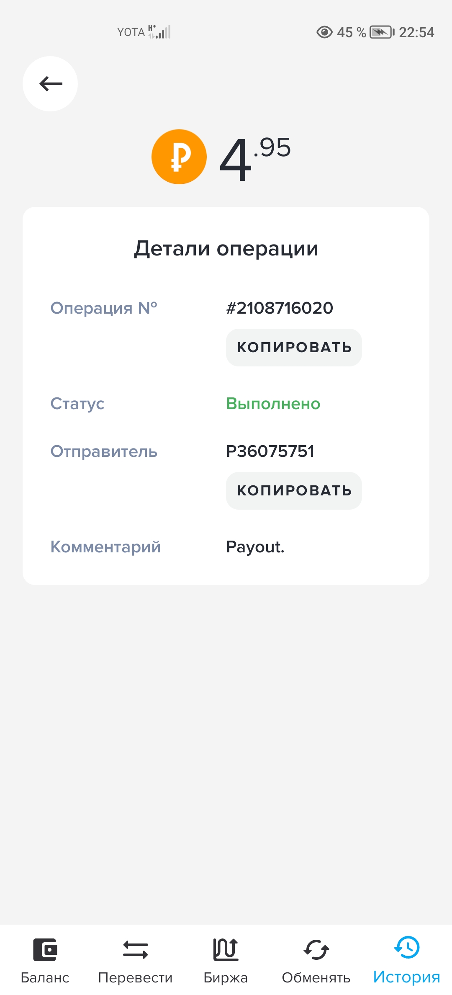
Task: Switch to the Перевести tab label
Action: point(135,977)
